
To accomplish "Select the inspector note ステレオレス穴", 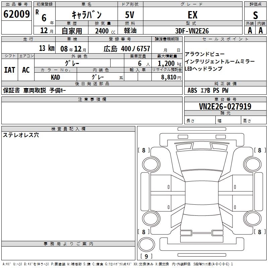I will [21, 135].
